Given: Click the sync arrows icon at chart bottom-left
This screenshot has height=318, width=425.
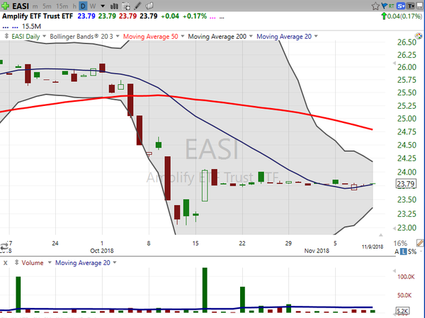Looking at the screenshot, I should (4, 246).
